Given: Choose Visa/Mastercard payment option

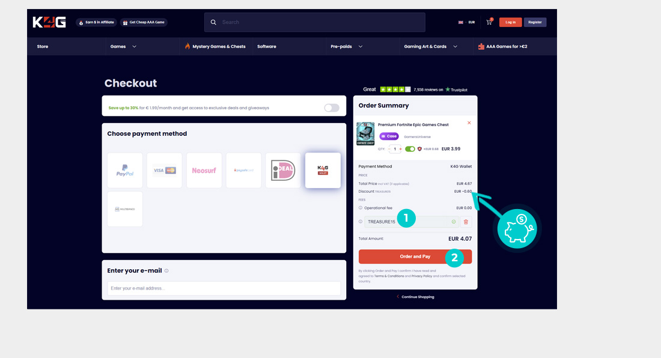Looking at the screenshot, I should (165, 170).
